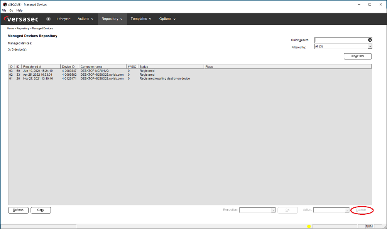Click the vSEC:CMS app icon in title bar
The image size is (387, 229).
[x=5, y=5]
